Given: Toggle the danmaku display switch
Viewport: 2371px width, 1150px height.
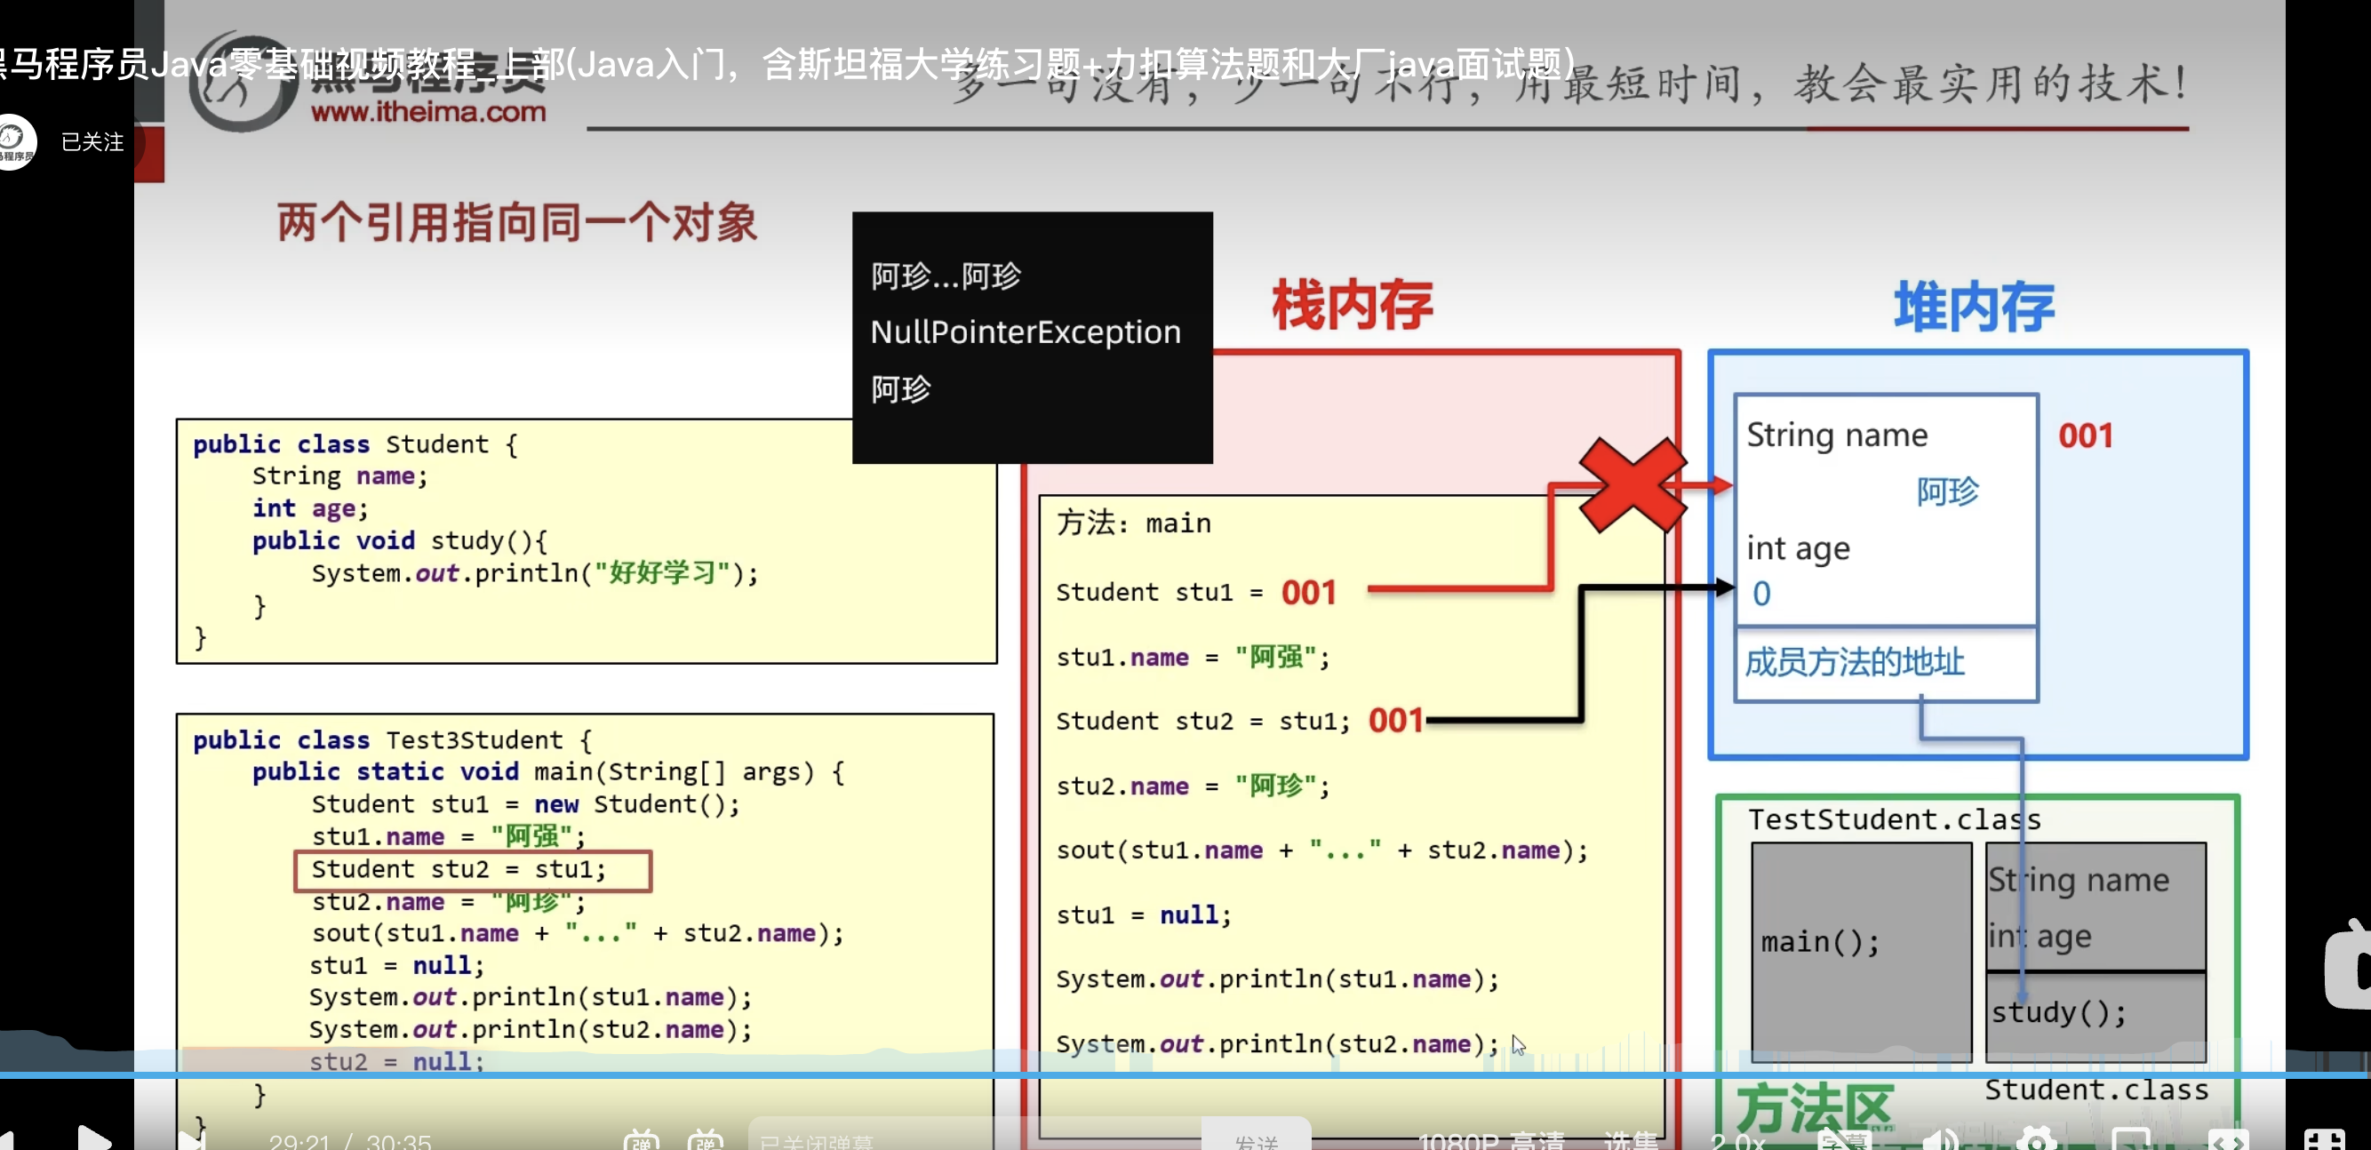Looking at the screenshot, I should pyautogui.click(x=642, y=1142).
